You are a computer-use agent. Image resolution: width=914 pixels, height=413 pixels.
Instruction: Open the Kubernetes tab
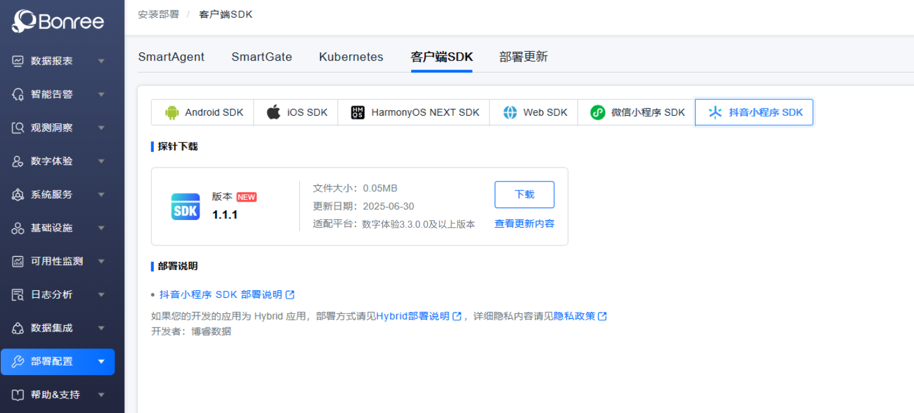pyautogui.click(x=351, y=57)
